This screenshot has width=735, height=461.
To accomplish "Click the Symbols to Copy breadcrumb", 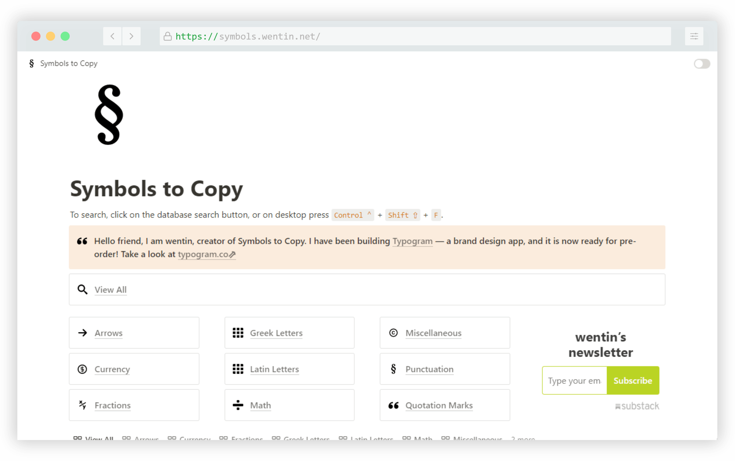I will click(x=69, y=64).
